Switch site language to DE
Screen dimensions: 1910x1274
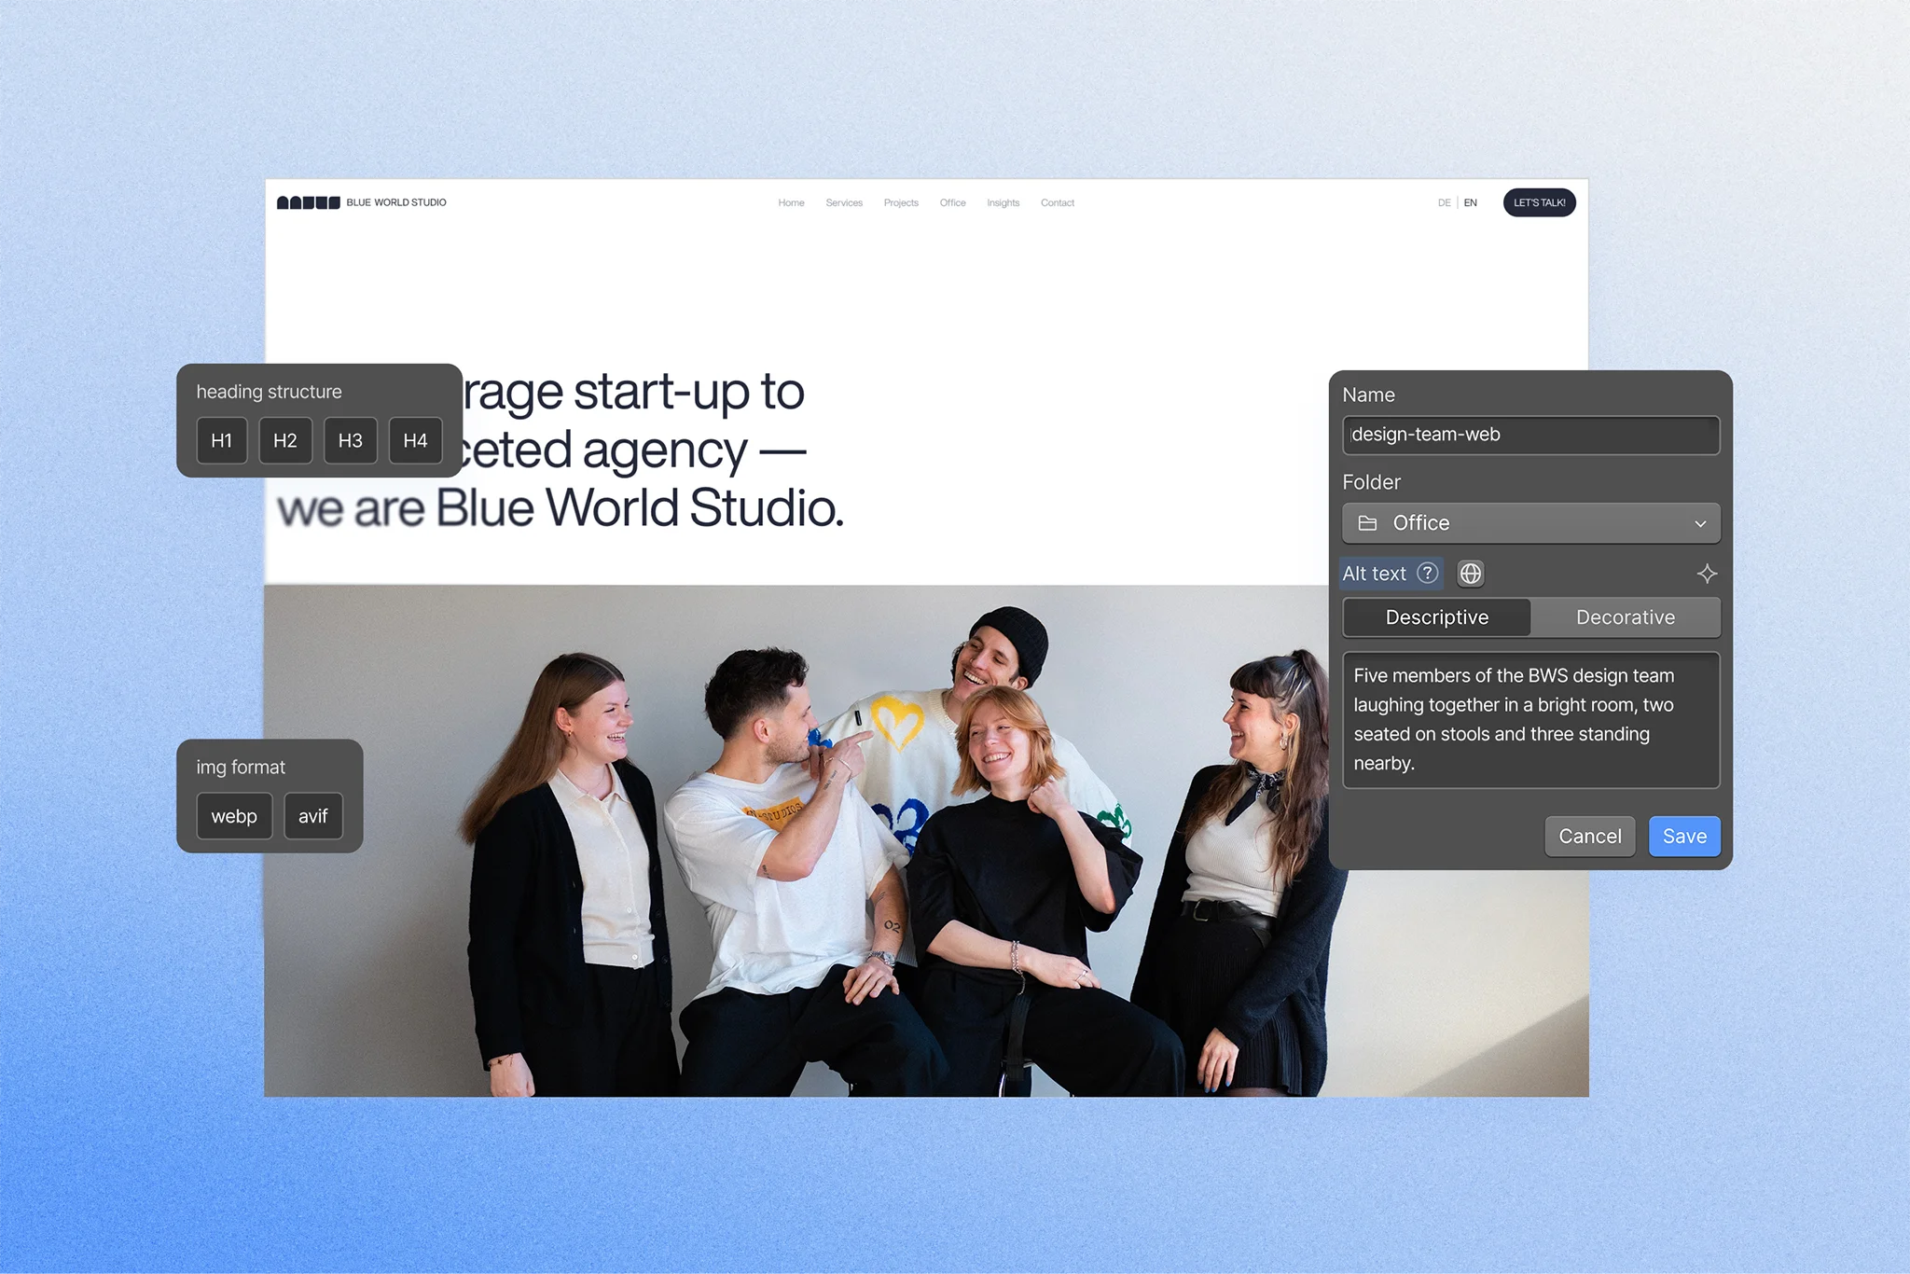[1444, 202]
